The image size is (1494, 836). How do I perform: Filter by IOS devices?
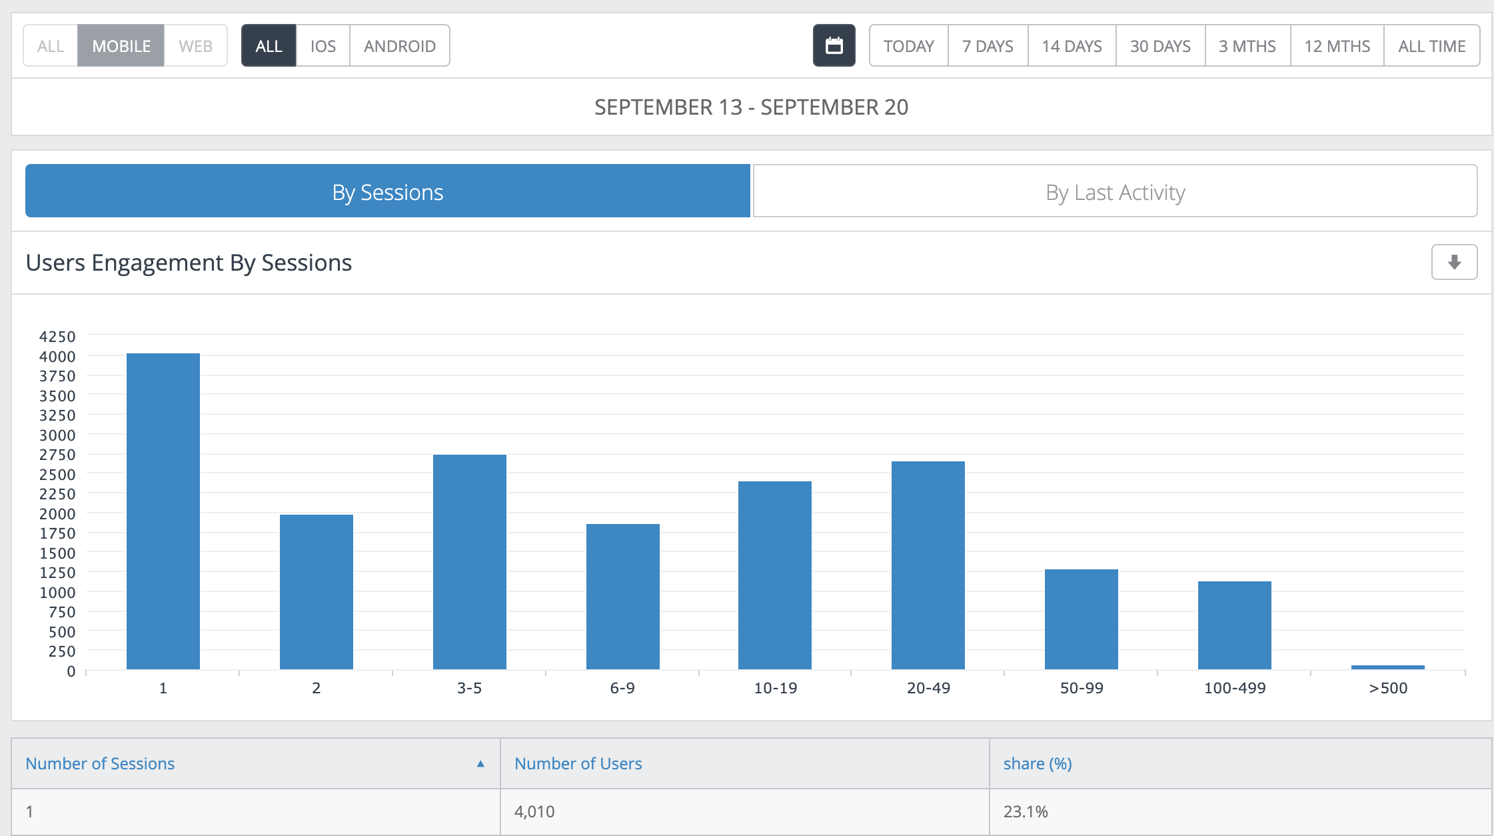tap(323, 46)
